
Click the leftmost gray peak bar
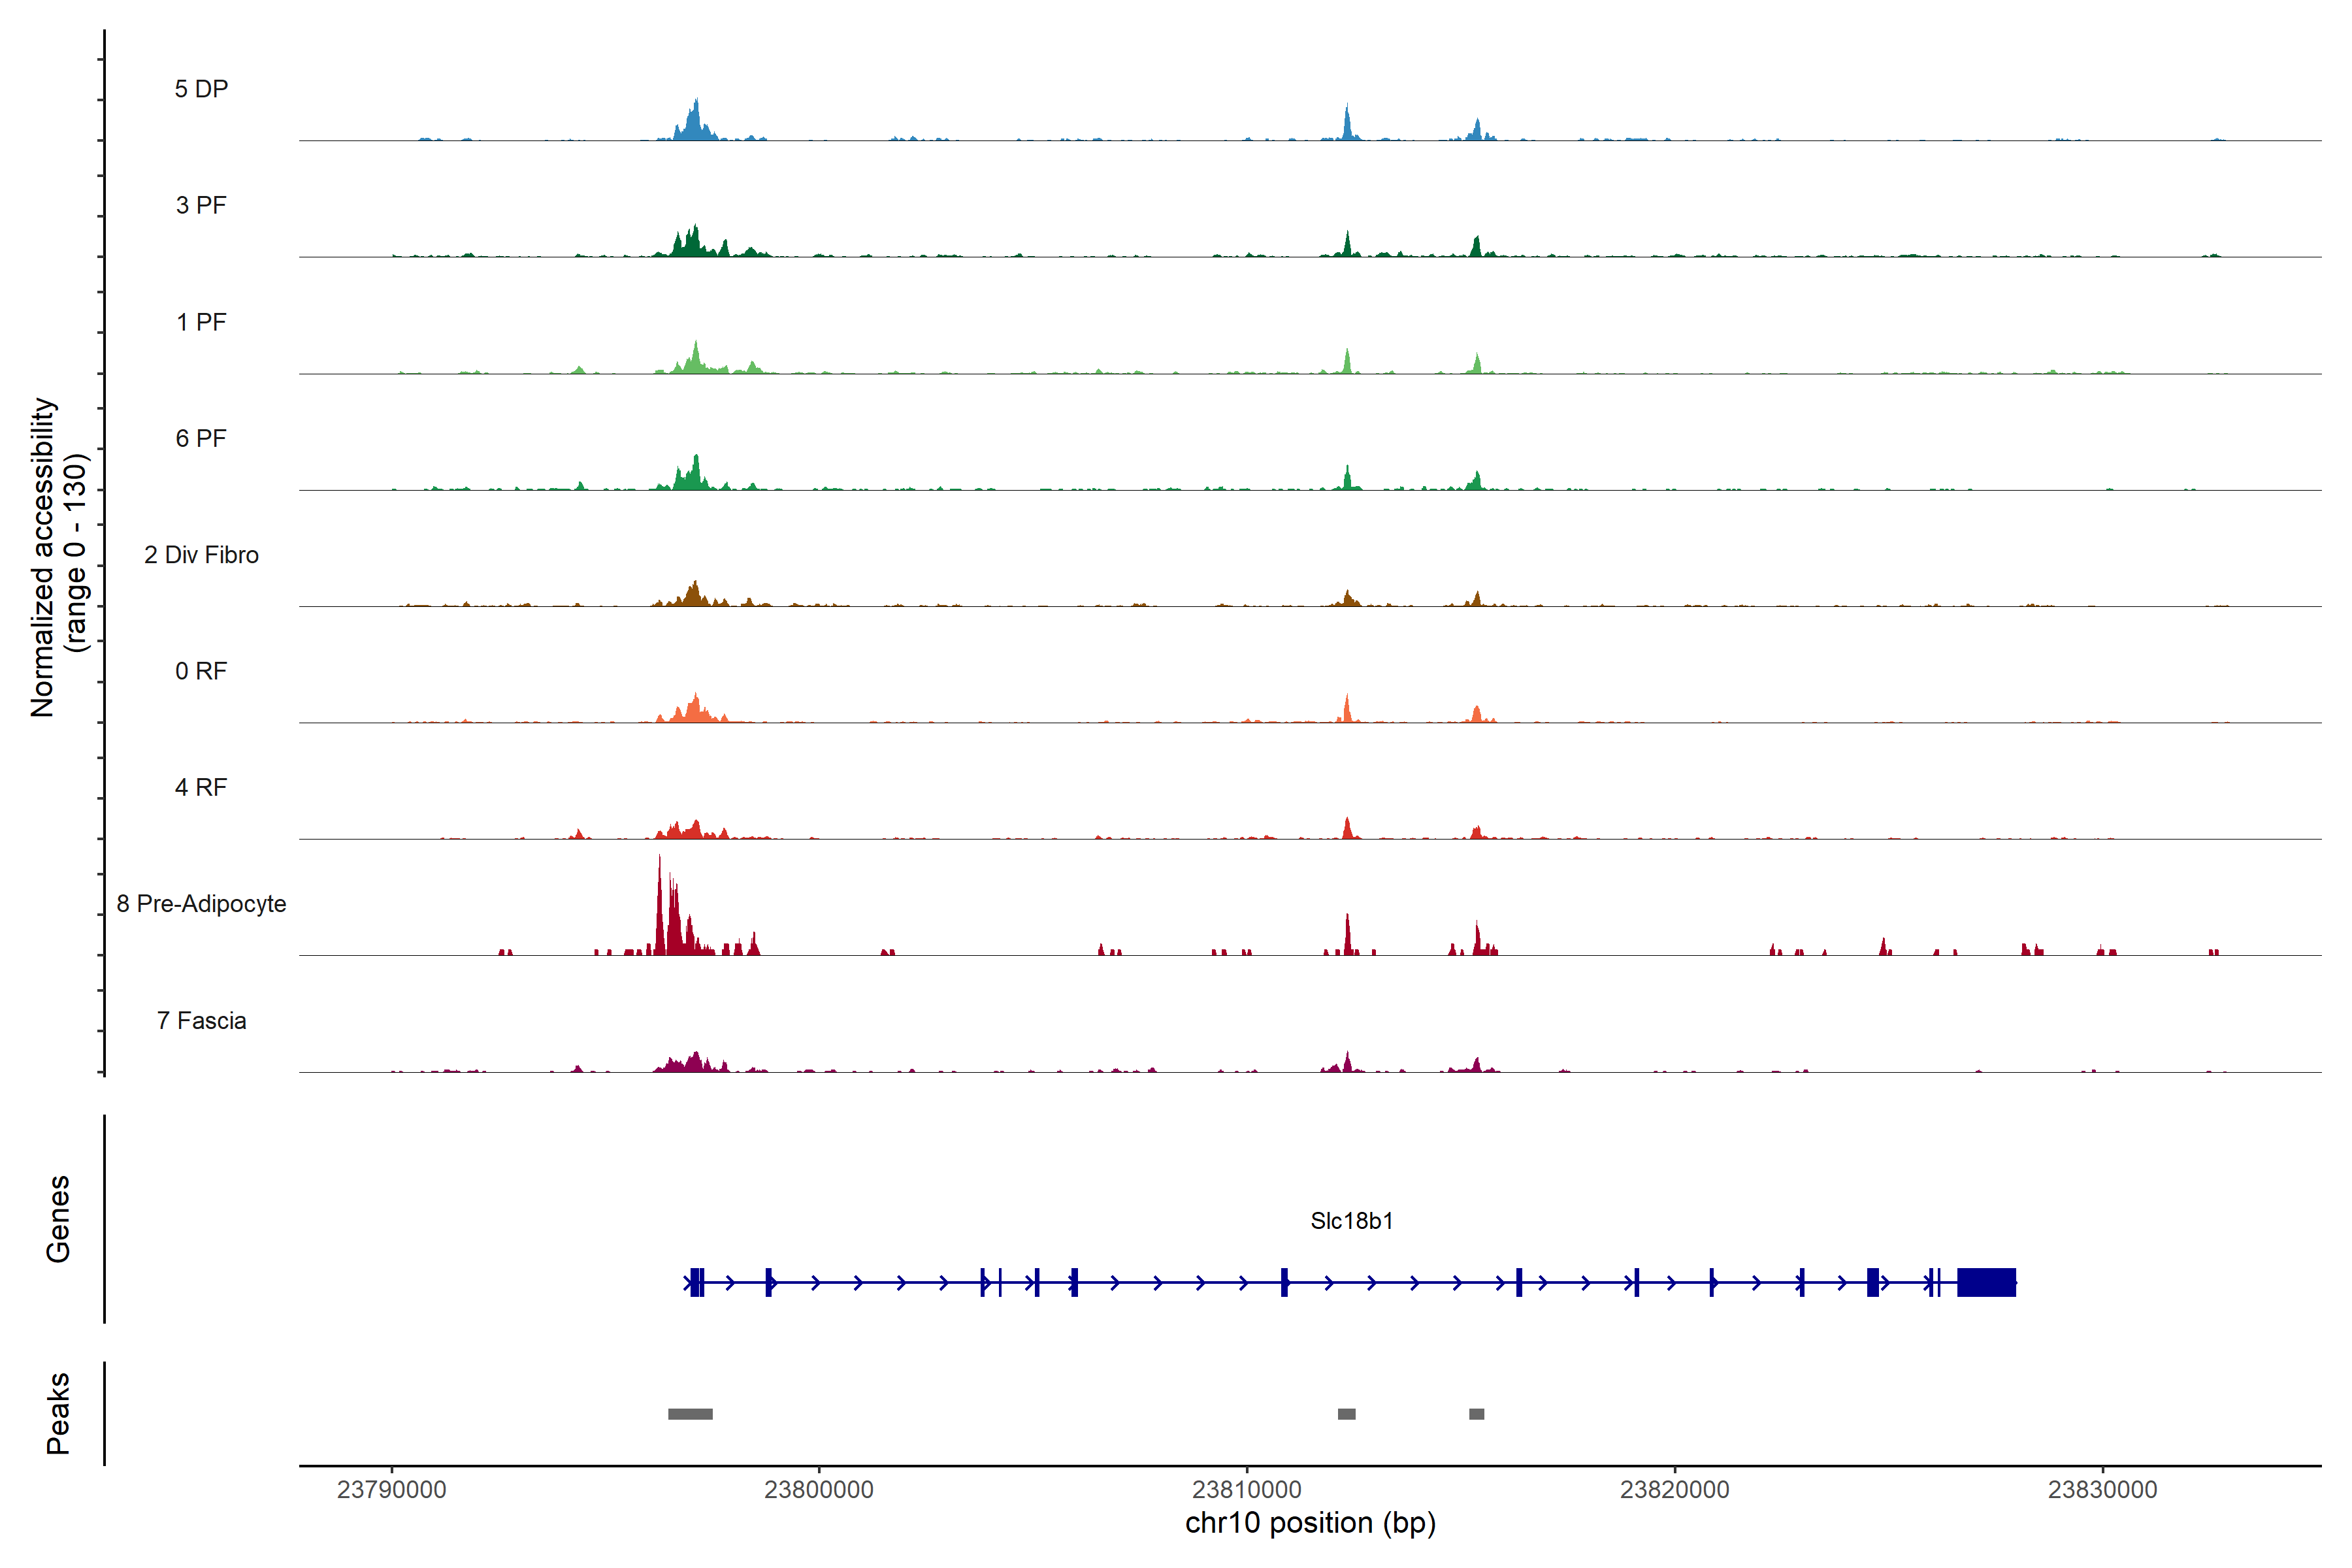tap(690, 1414)
